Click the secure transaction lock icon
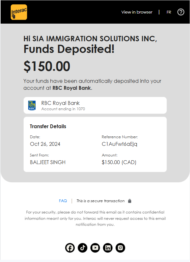The width and height of the screenshot is (190, 262). click(130, 201)
